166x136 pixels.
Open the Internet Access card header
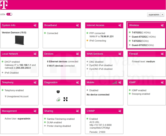(x=104, y=25)
